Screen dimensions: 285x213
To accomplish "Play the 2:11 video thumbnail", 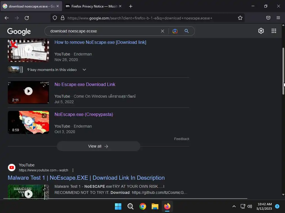I will [28, 92].
